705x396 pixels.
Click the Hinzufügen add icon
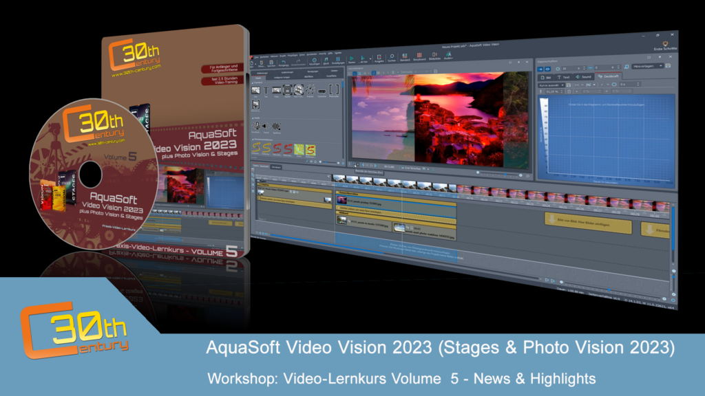click(x=314, y=61)
